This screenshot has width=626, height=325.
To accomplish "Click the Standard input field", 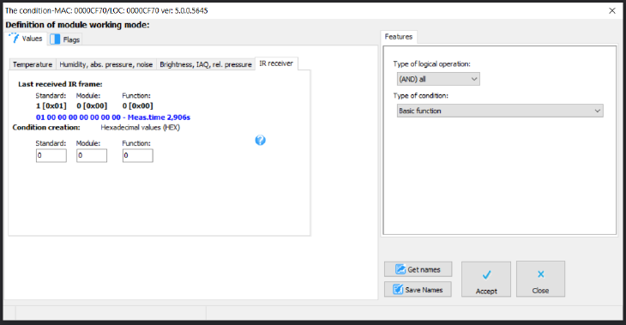I will click(51, 155).
